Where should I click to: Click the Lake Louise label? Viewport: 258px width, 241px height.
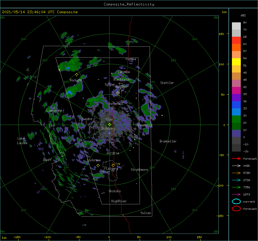[x=22, y=141]
